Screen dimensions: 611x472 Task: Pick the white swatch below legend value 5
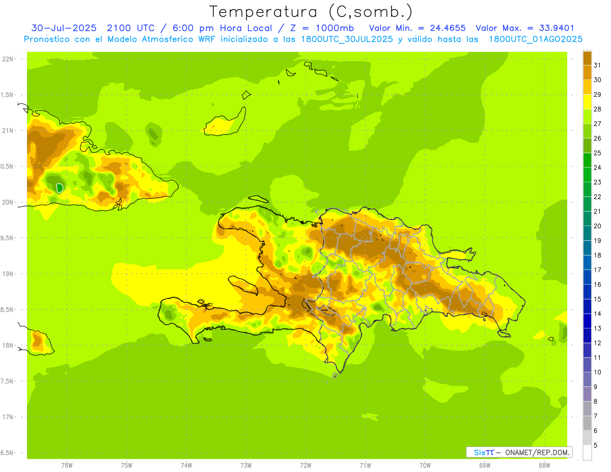[x=587, y=452]
